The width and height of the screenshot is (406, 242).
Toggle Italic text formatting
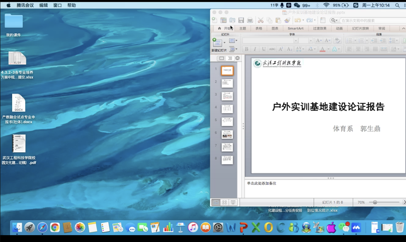pyautogui.click(x=255, y=49)
